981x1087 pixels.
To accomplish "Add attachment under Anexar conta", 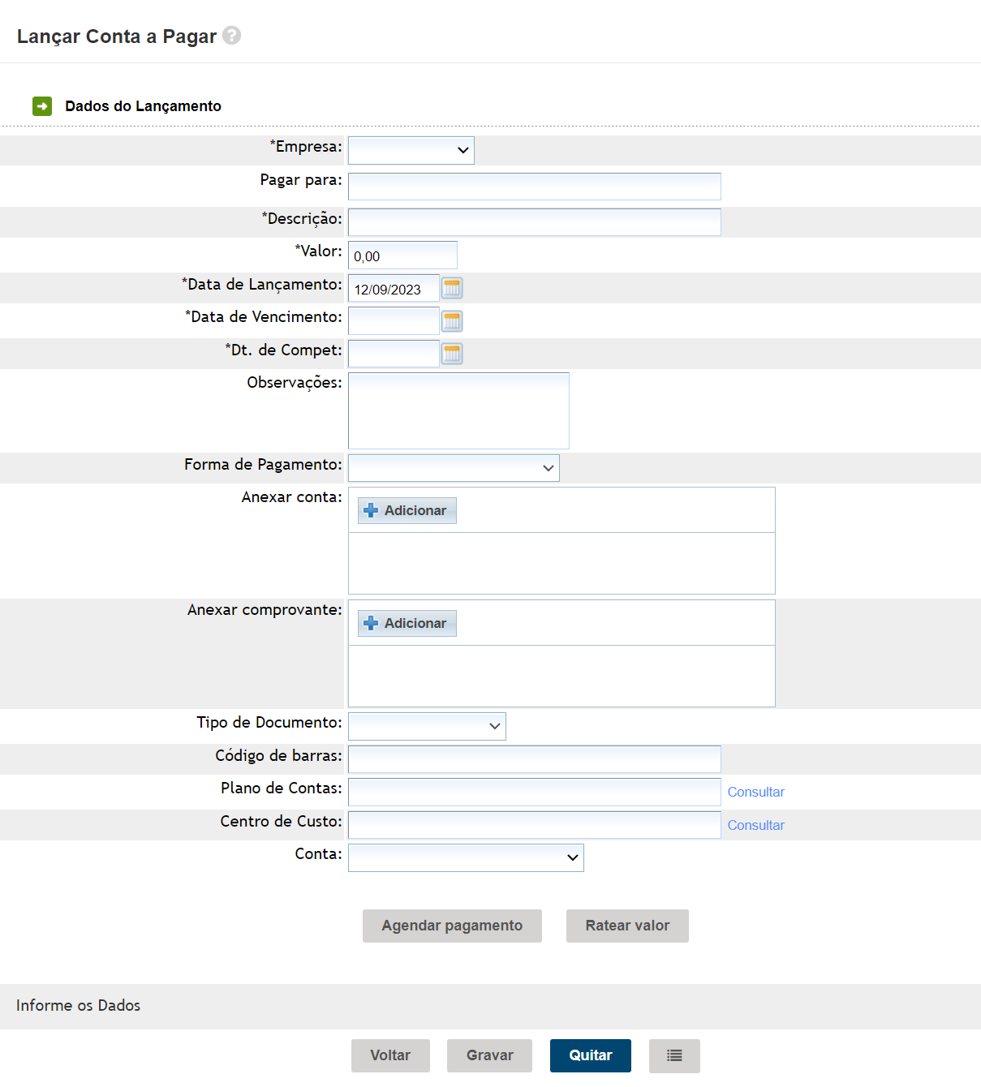I will 407,510.
